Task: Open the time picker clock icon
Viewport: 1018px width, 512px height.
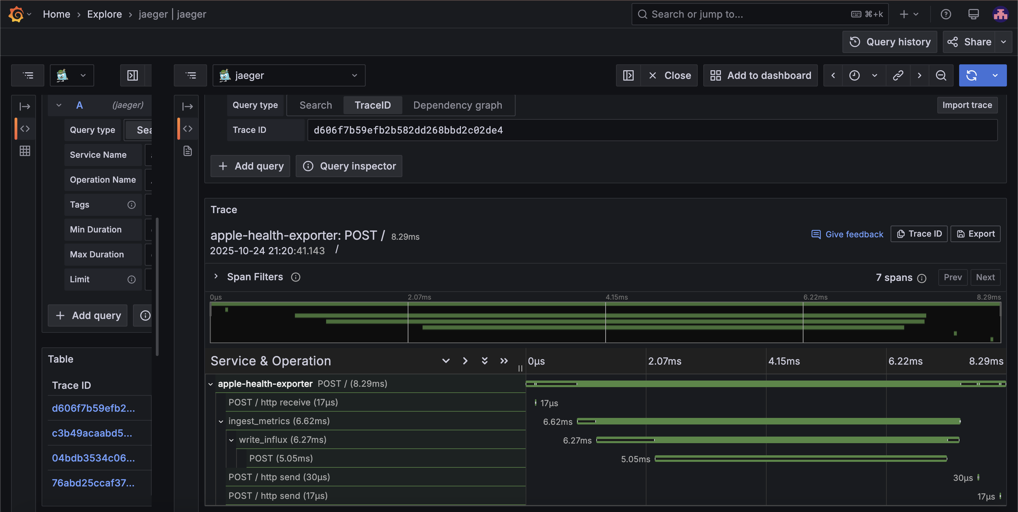Action: 855,75
